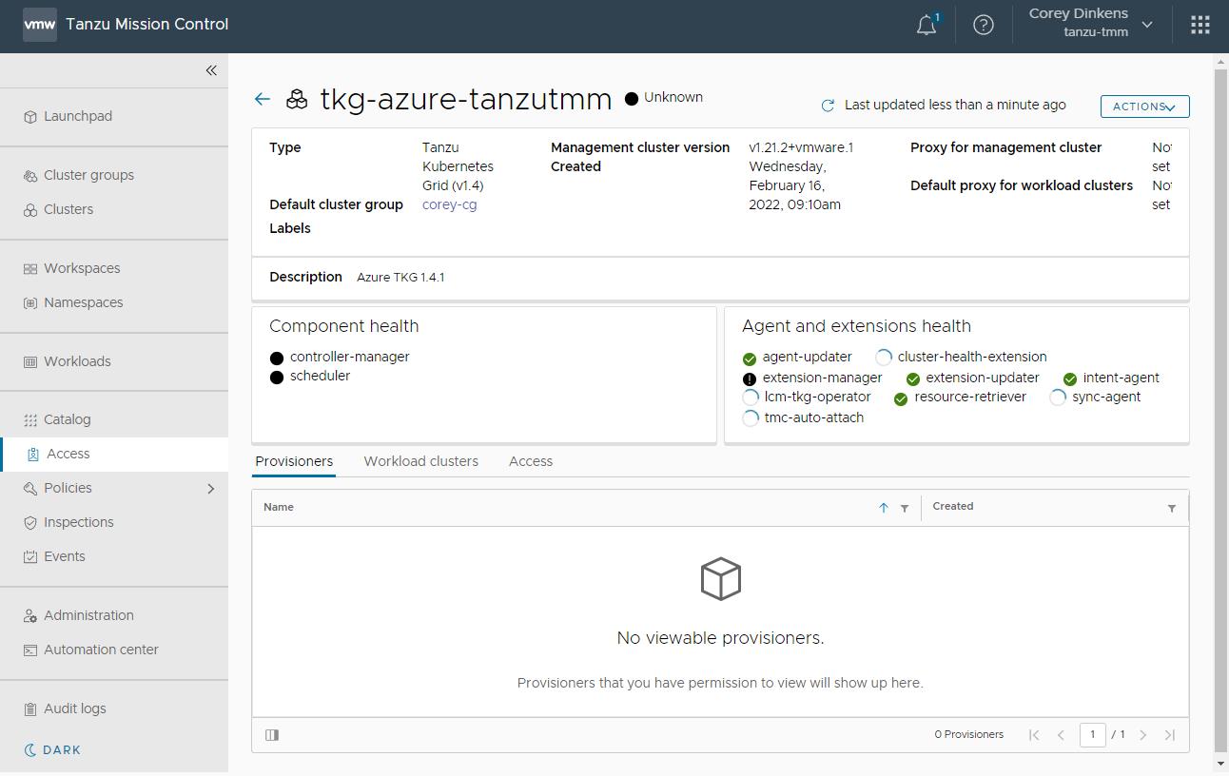Click the management cluster icon beside title
Image resolution: width=1229 pixels, height=776 pixels.
(297, 99)
